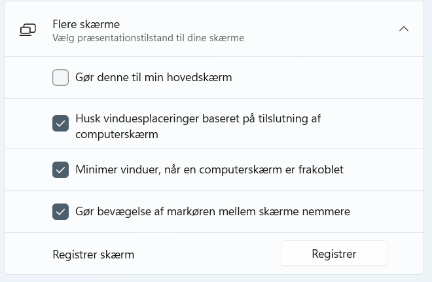Click the checkmark icon for cursor movement option
Image resolution: width=432 pixels, height=282 pixels.
(61, 211)
